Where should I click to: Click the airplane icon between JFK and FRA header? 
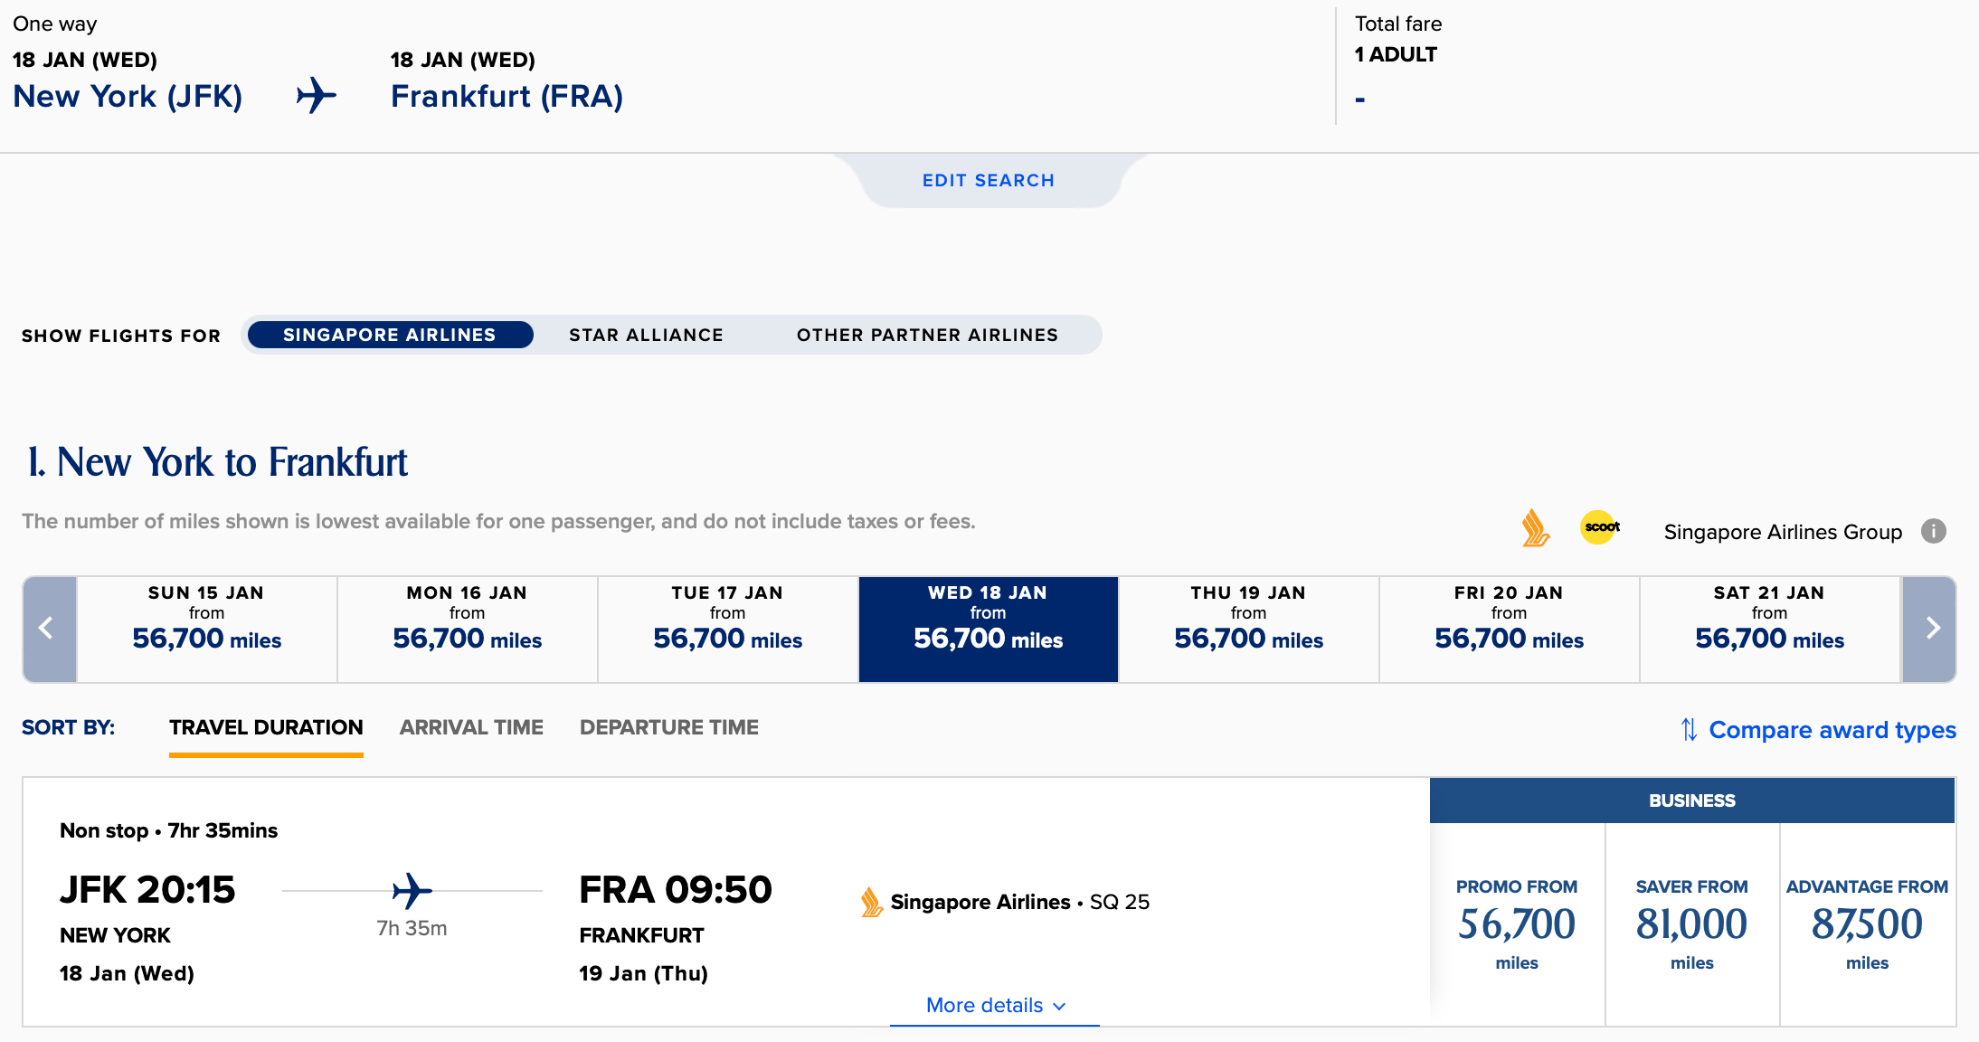click(317, 95)
